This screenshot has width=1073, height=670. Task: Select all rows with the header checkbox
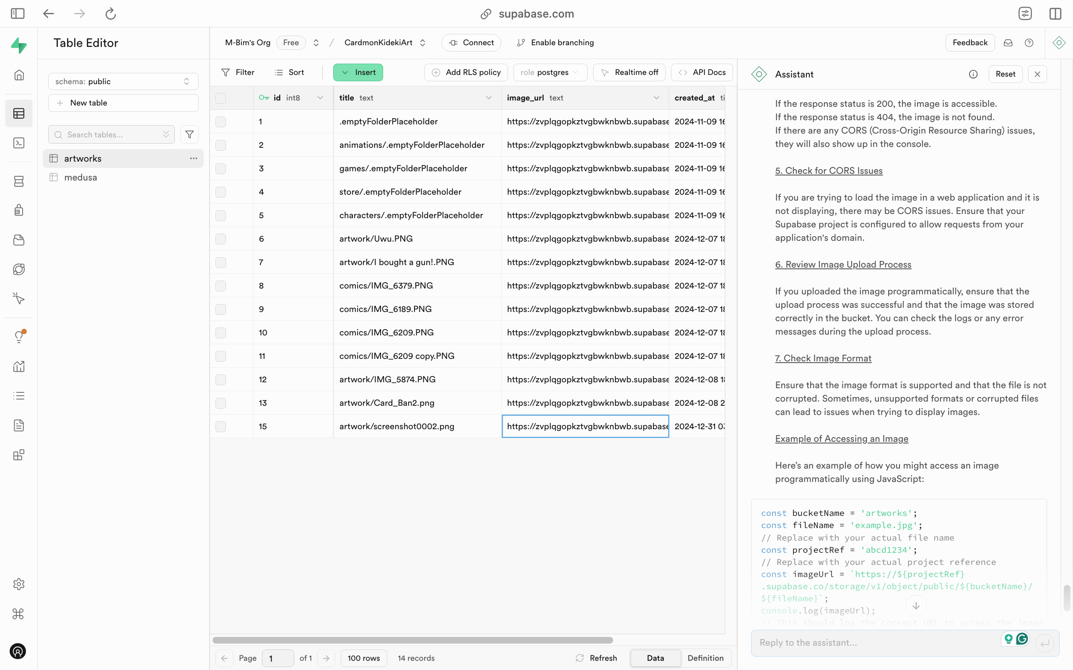pyautogui.click(x=220, y=98)
